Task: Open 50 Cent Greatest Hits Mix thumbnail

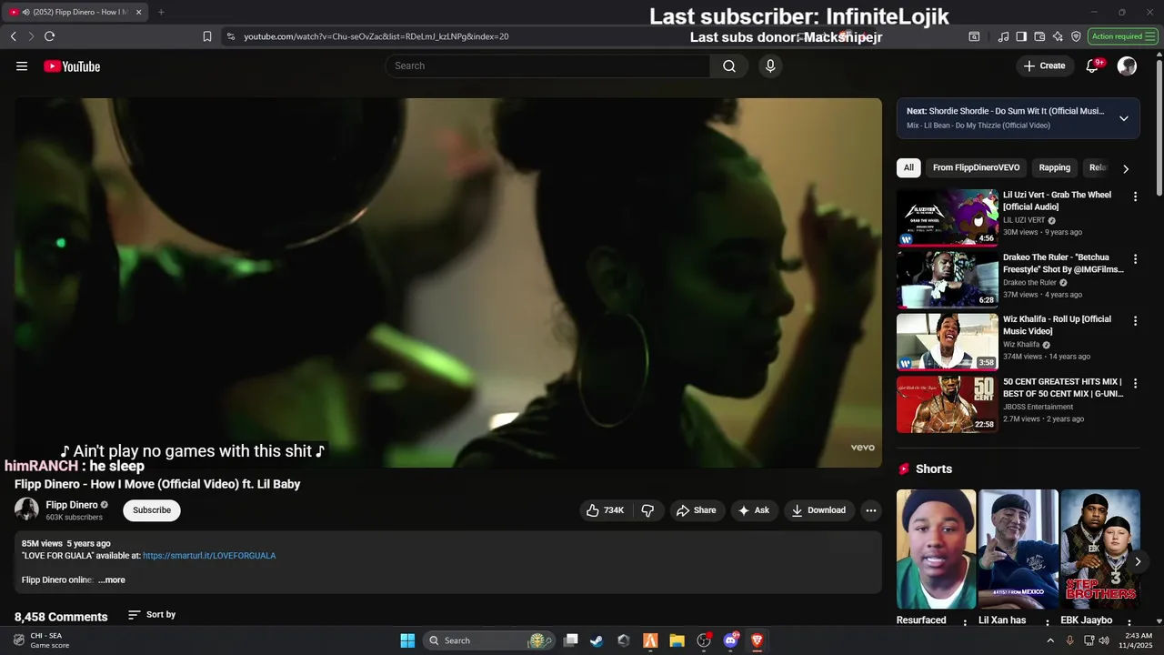Action: tap(948, 404)
